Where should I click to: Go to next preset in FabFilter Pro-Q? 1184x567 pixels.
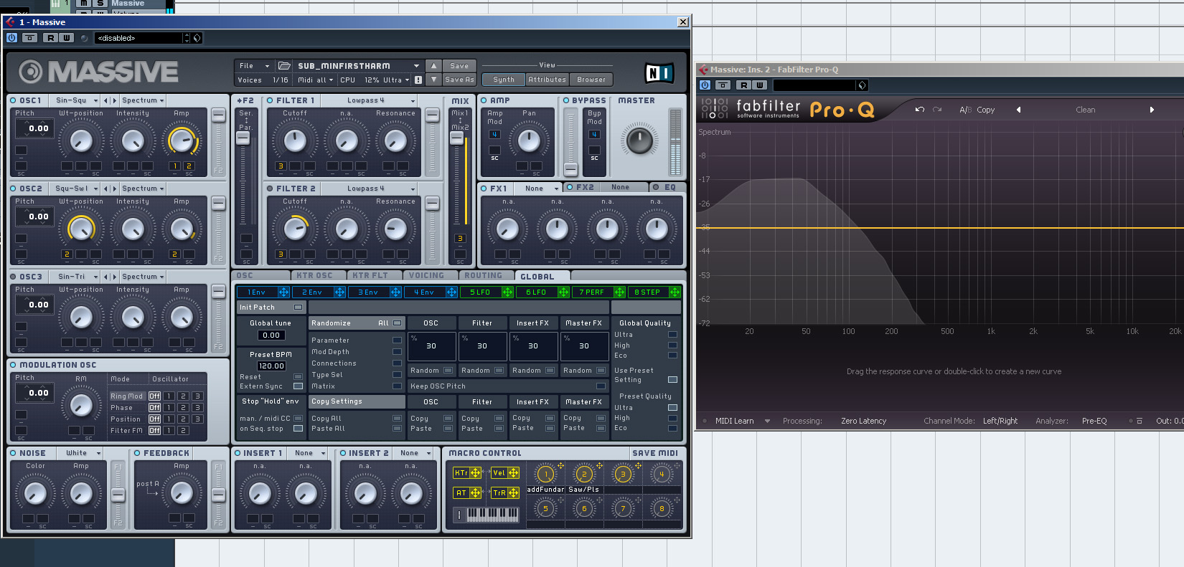pyautogui.click(x=1152, y=110)
